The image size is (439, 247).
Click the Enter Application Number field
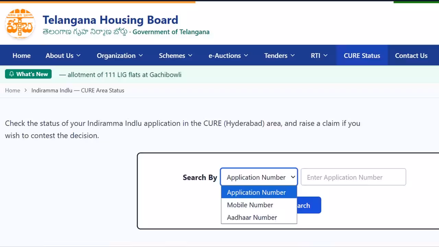click(353, 177)
